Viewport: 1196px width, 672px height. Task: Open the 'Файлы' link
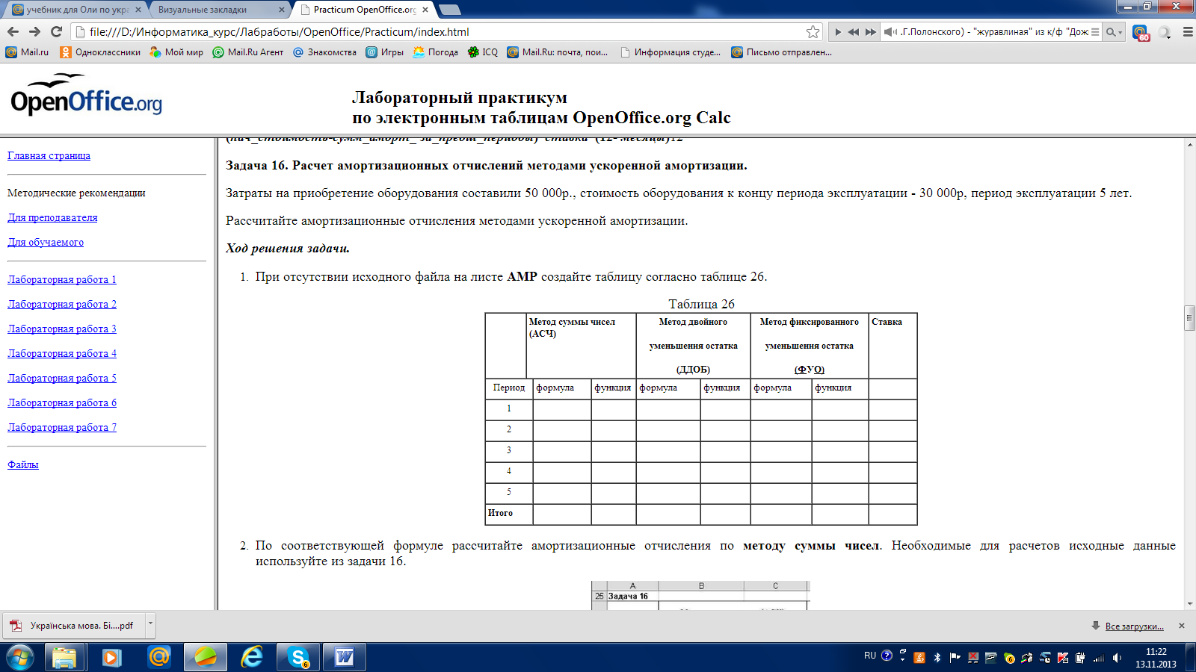pyautogui.click(x=23, y=464)
